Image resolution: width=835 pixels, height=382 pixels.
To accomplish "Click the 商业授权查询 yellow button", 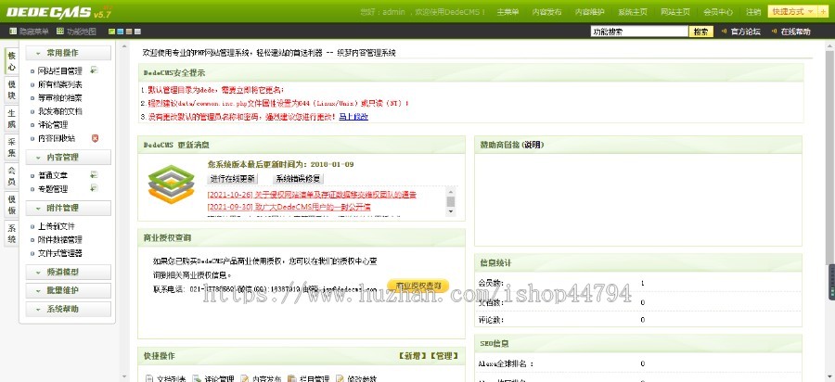I will (x=418, y=286).
